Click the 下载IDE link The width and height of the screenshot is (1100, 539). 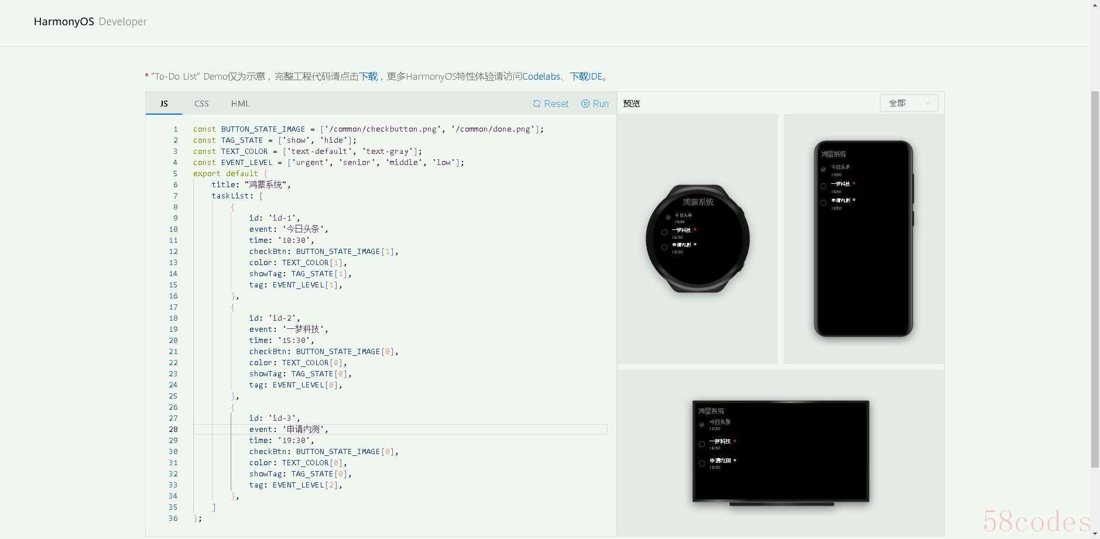586,76
